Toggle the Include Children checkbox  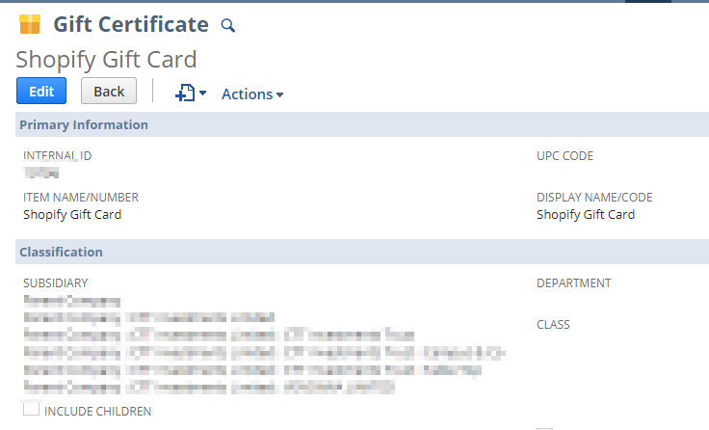click(31, 410)
